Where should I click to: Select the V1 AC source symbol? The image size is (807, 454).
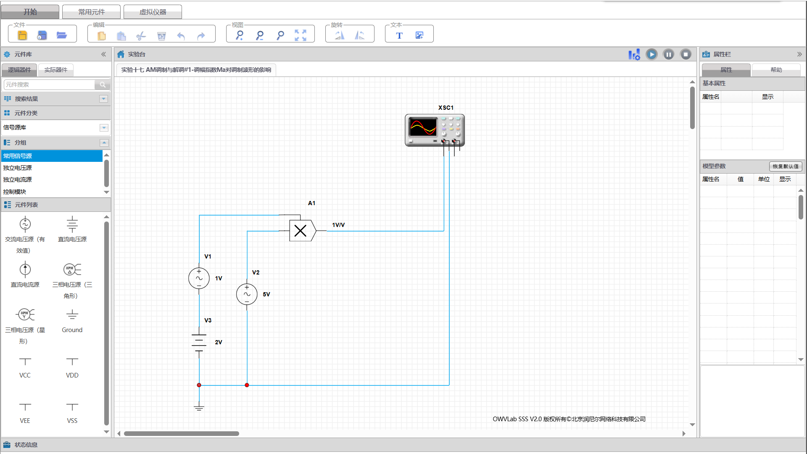point(199,278)
